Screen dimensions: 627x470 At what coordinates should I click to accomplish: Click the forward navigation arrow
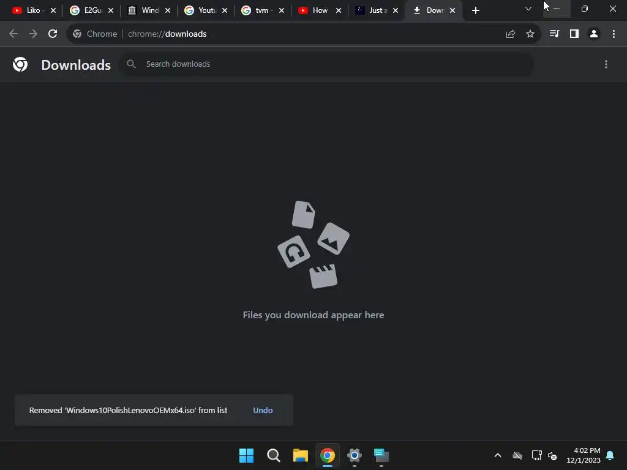click(33, 34)
